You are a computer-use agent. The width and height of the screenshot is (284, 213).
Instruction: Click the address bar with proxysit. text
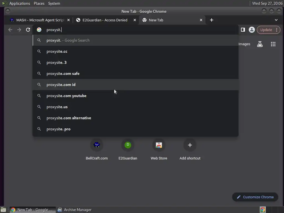pyautogui.click(x=135, y=30)
